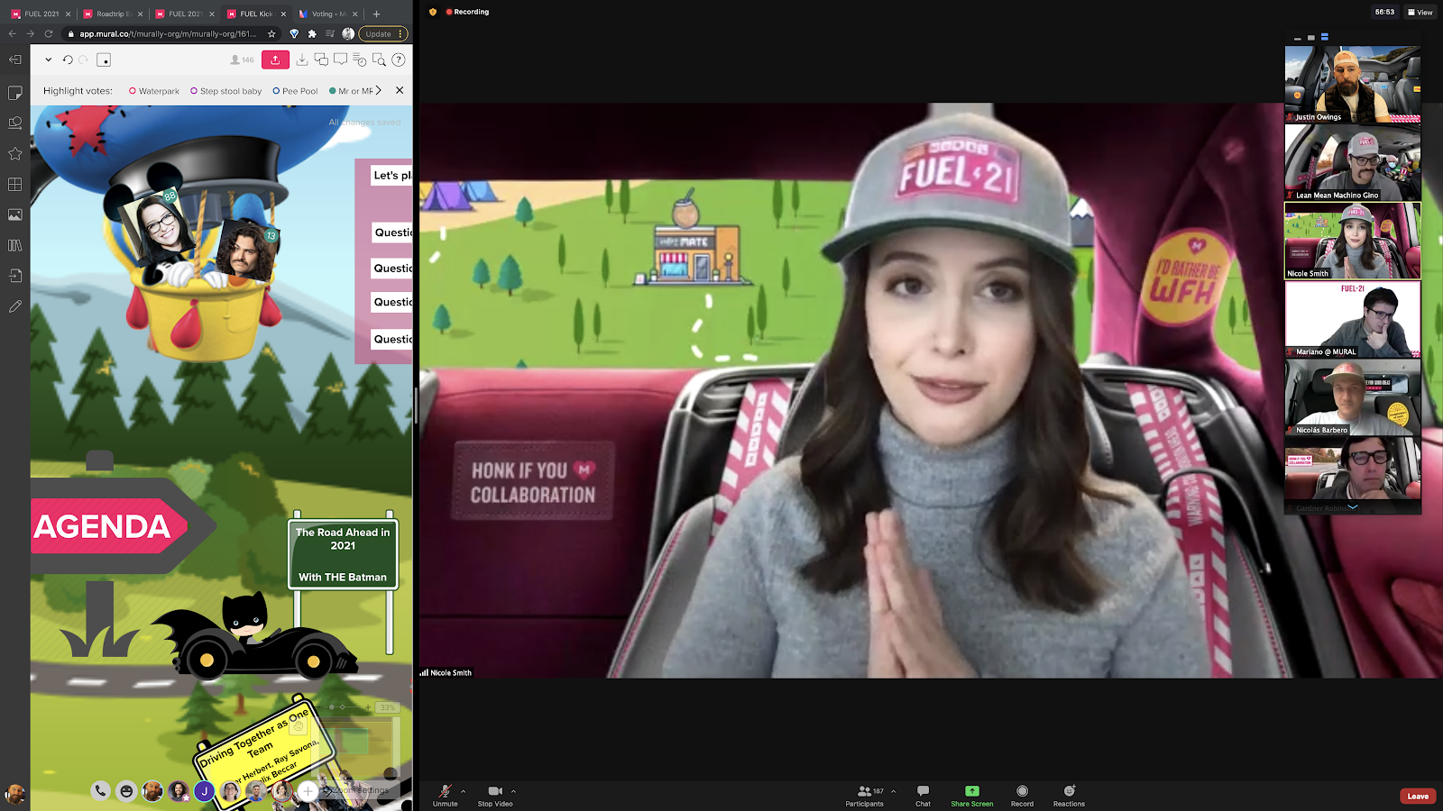Image resolution: width=1443 pixels, height=811 pixels.
Task: Select Justin Owings video thumbnail
Action: coord(1353,84)
